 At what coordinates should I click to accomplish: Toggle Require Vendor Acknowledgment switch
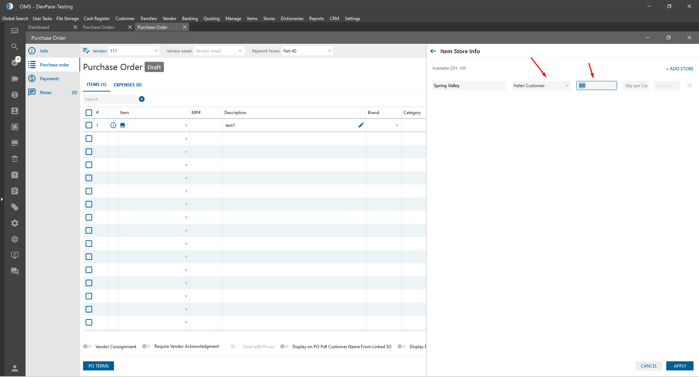pyautogui.click(x=146, y=346)
